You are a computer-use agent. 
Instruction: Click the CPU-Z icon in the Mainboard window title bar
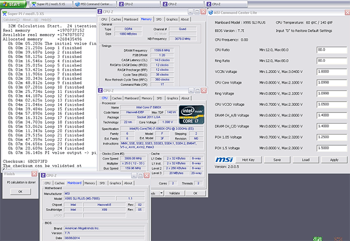coord(43,175)
